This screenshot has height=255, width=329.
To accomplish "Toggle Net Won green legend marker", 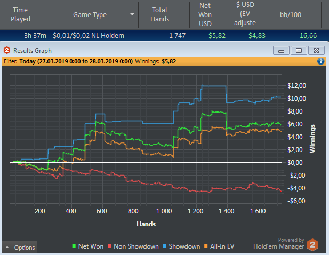I will (x=74, y=246).
